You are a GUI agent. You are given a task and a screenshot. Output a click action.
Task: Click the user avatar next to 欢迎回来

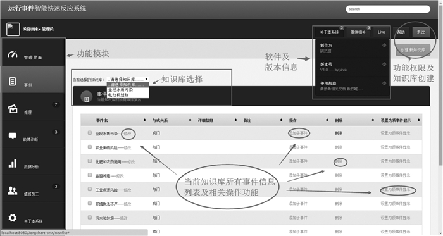[13, 29]
